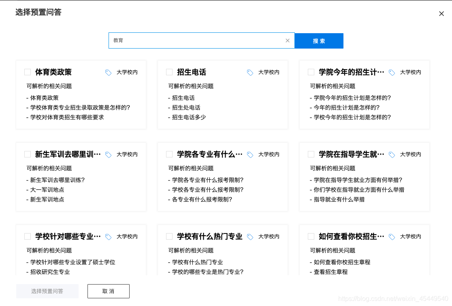Viewport: 452px width, 306px height.
Task: Click question 学院在指导学生就业方面有何举措?
Action: click(x=358, y=180)
